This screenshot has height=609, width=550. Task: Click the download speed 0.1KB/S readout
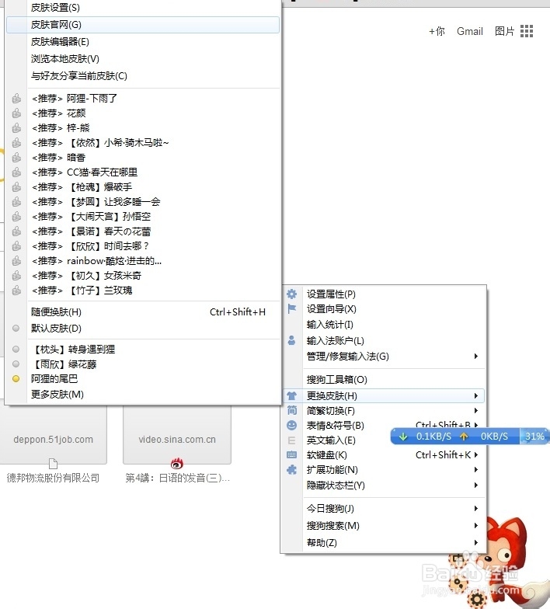[433, 437]
